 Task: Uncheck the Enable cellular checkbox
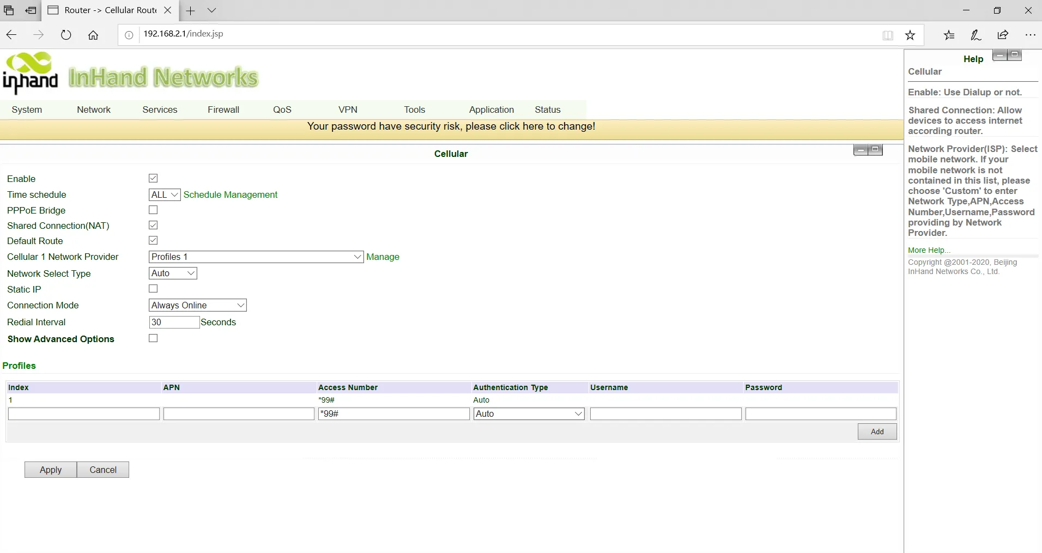click(x=153, y=178)
